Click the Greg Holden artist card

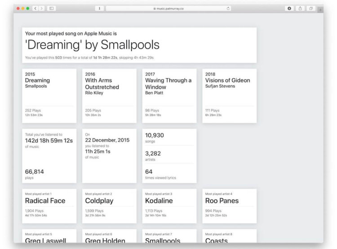click(109, 236)
